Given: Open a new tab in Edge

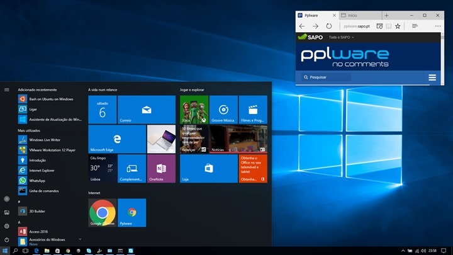Looking at the screenshot, I should tap(386, 15).
